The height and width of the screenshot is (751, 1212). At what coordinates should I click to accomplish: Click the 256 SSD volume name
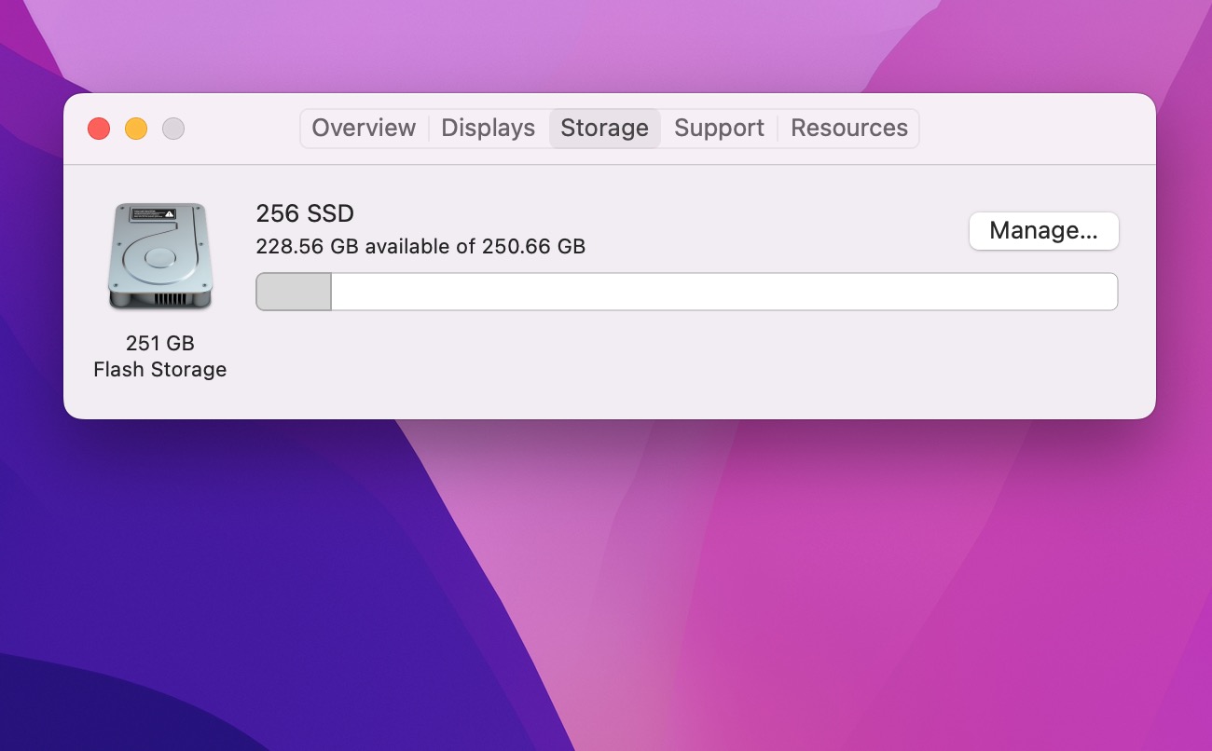305,214
